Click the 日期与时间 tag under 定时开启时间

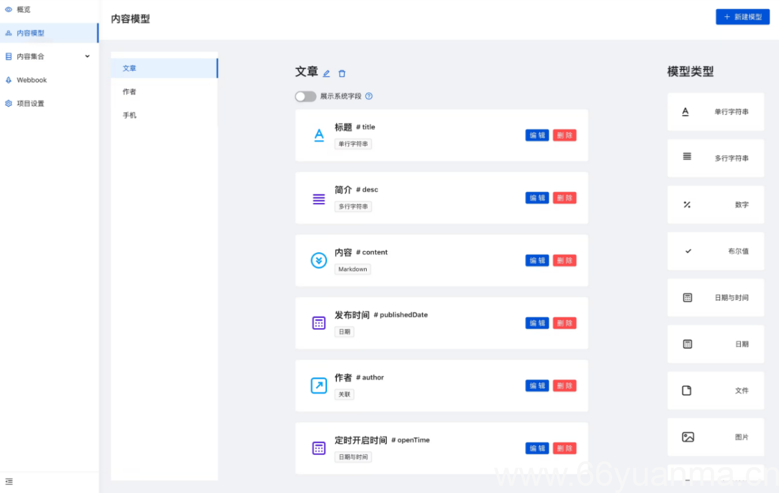(353, 457)
